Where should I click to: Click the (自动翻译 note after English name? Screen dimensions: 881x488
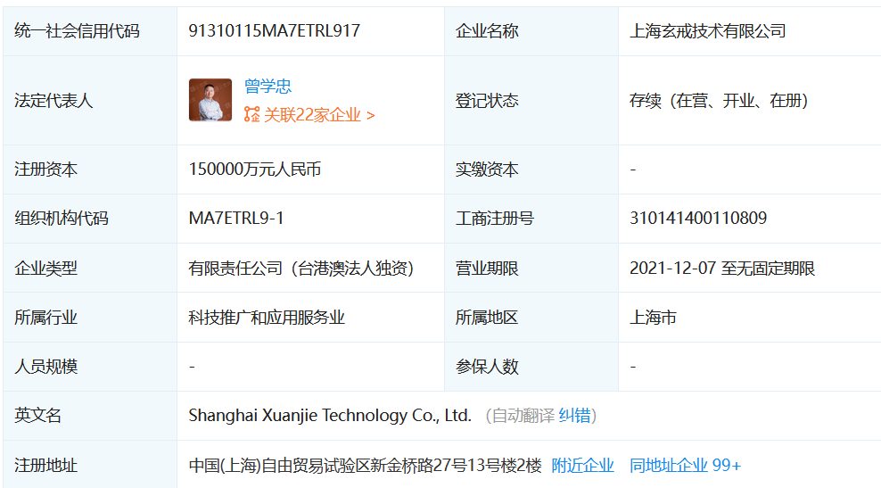click(x=520, y=416)
